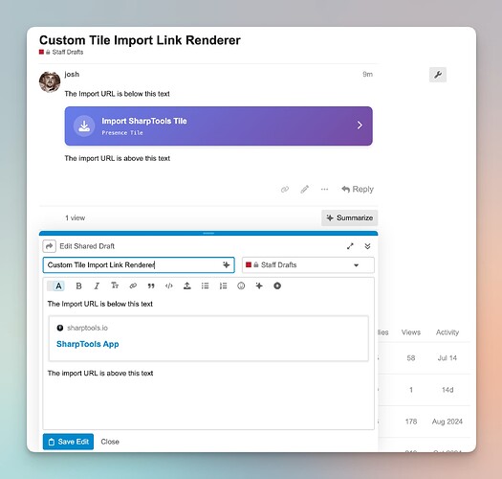Open emoji picker

241,285
